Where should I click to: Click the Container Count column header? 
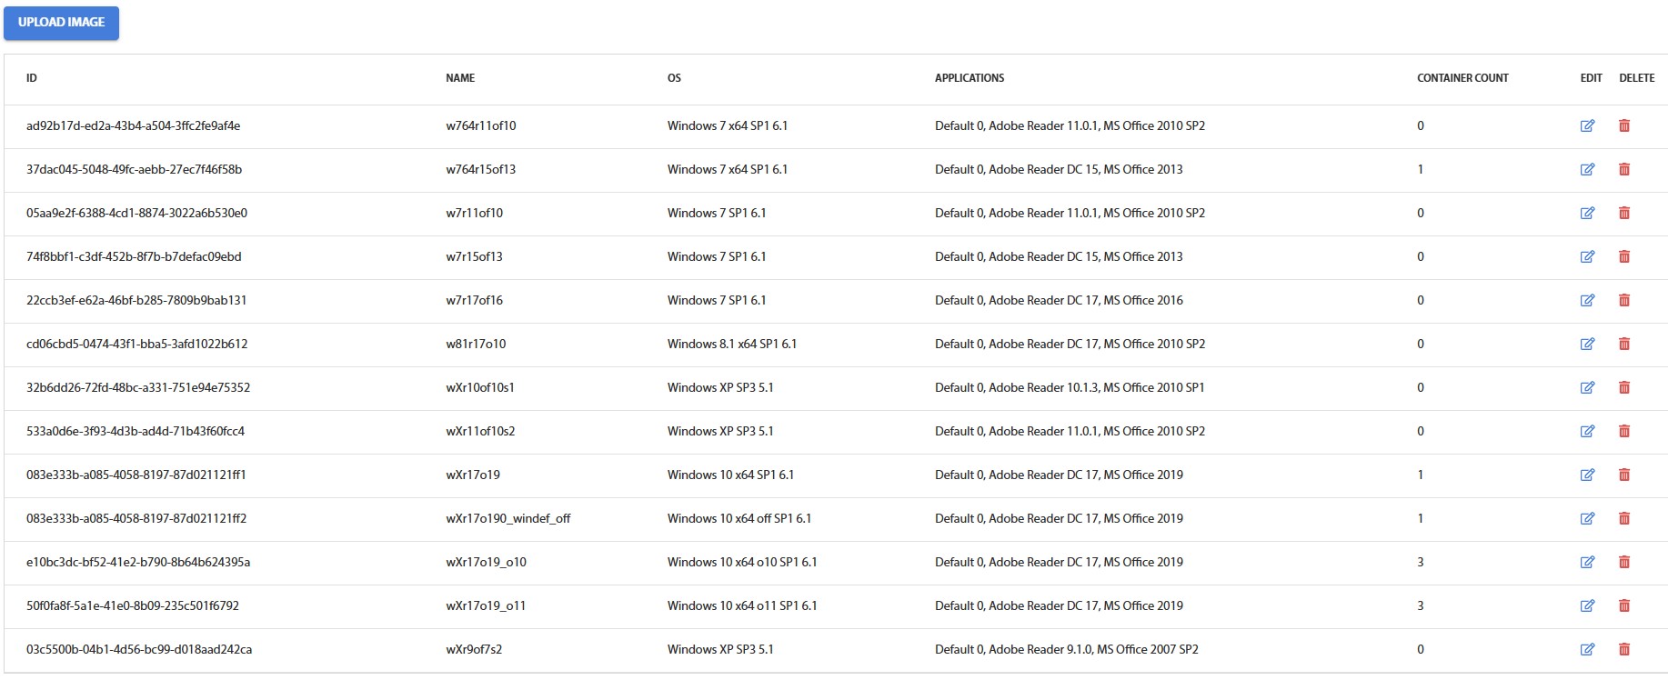pos(1462,78)
